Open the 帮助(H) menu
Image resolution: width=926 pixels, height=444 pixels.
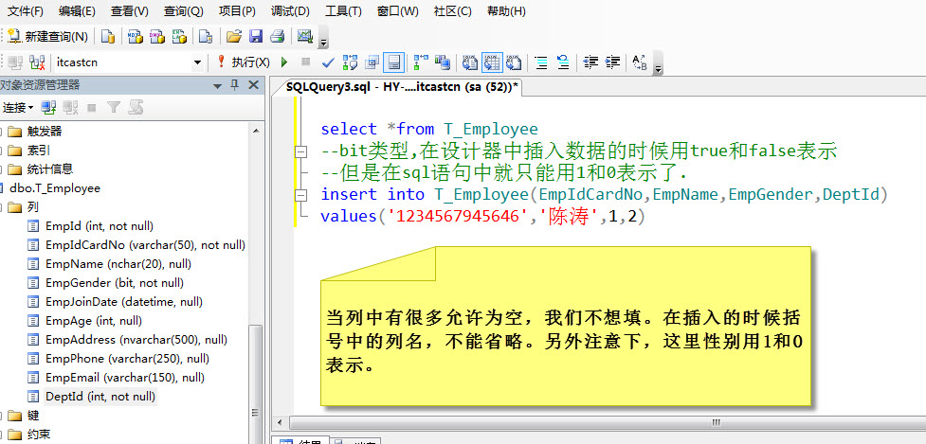coord(506,11)
